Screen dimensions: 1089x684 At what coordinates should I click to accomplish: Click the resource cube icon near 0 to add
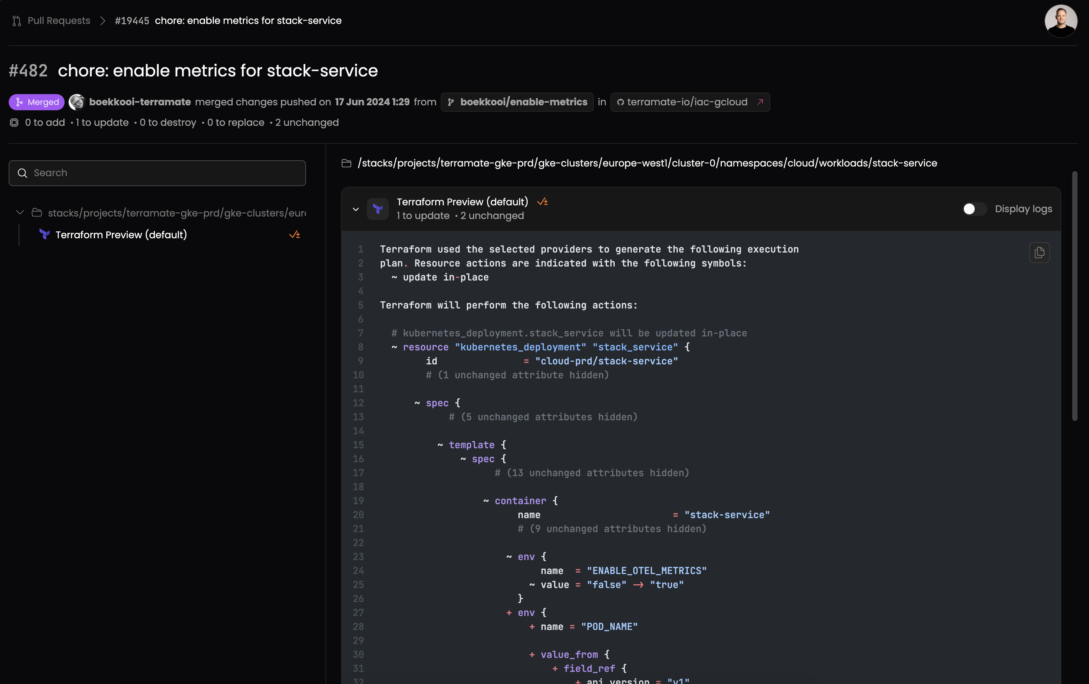pos(14,123)
